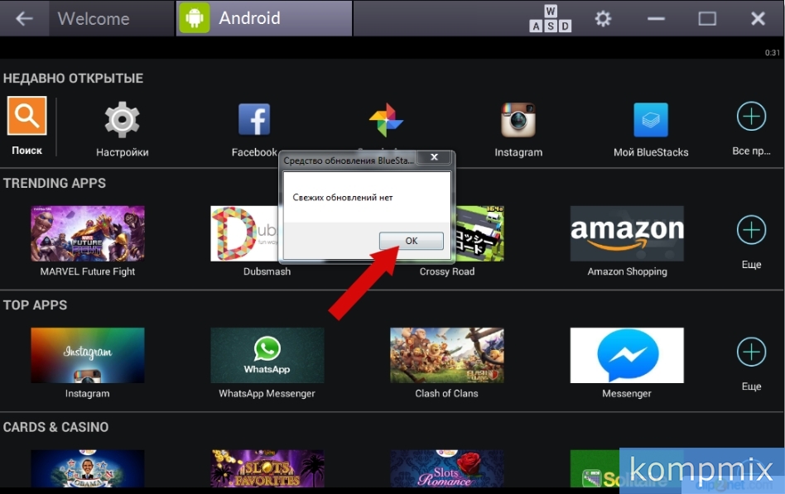
Task: Click the НЕДАВНО ОТКРЫТЫЕ section heading
Action: click(73, 79)
